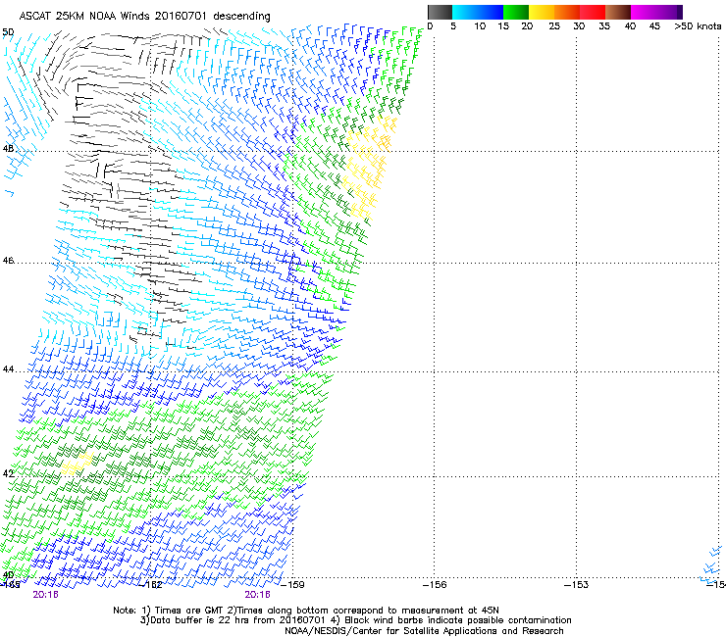The width and height of the screenshot is (726, 637).
Task: Click the >50 knots legend label
Action: [x=698, y=26]
